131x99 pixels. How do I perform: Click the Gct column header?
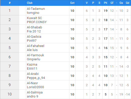72,3
